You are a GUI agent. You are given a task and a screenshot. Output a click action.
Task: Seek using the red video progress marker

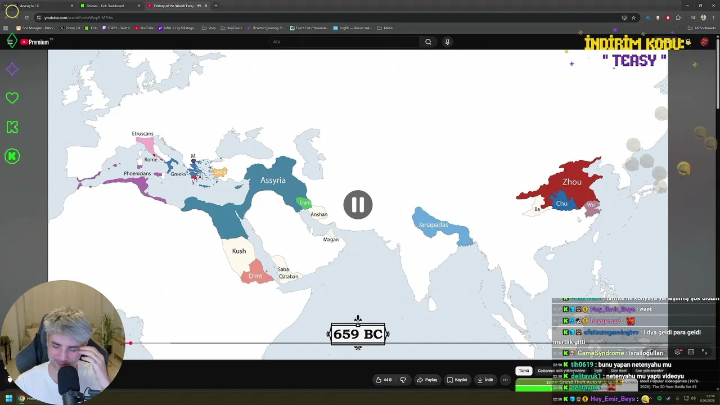(130, 343)
